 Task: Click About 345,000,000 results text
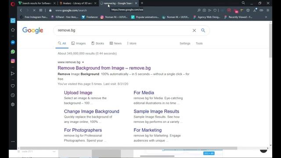click(x=87, y=54)
